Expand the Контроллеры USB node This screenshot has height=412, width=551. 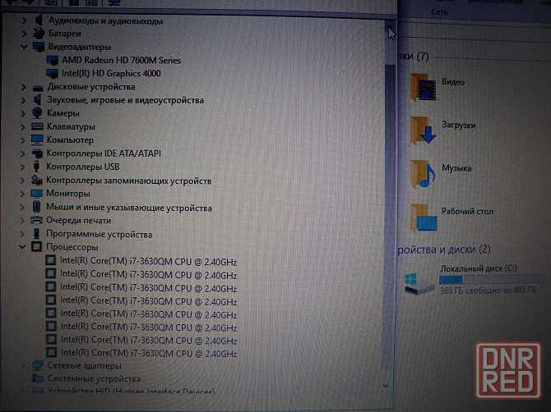[22, 167]
